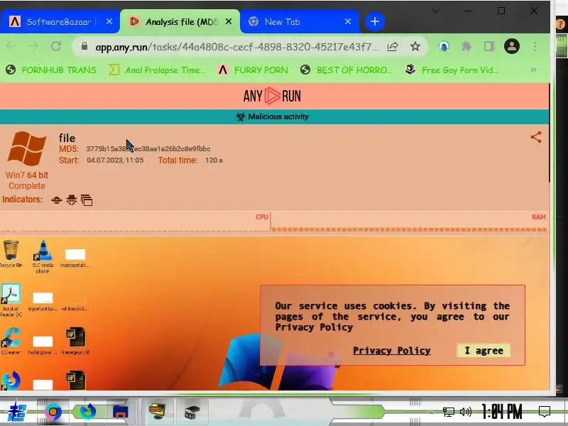Click the ANY RUN logo
Image resolution: width=568 pixels, height=426 pixels.
pos(272,96)
